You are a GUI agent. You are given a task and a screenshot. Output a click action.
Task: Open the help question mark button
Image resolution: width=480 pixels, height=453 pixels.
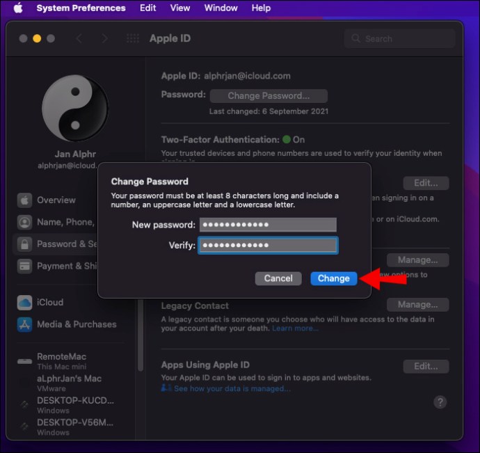(x=440, y=402)
